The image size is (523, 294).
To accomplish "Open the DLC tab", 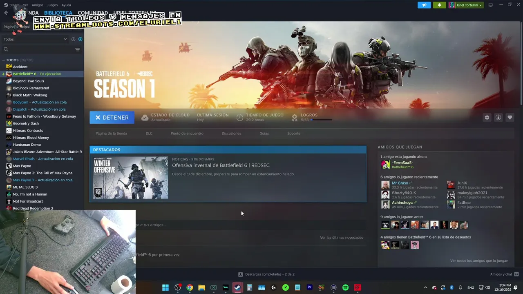I will (149, 134).
